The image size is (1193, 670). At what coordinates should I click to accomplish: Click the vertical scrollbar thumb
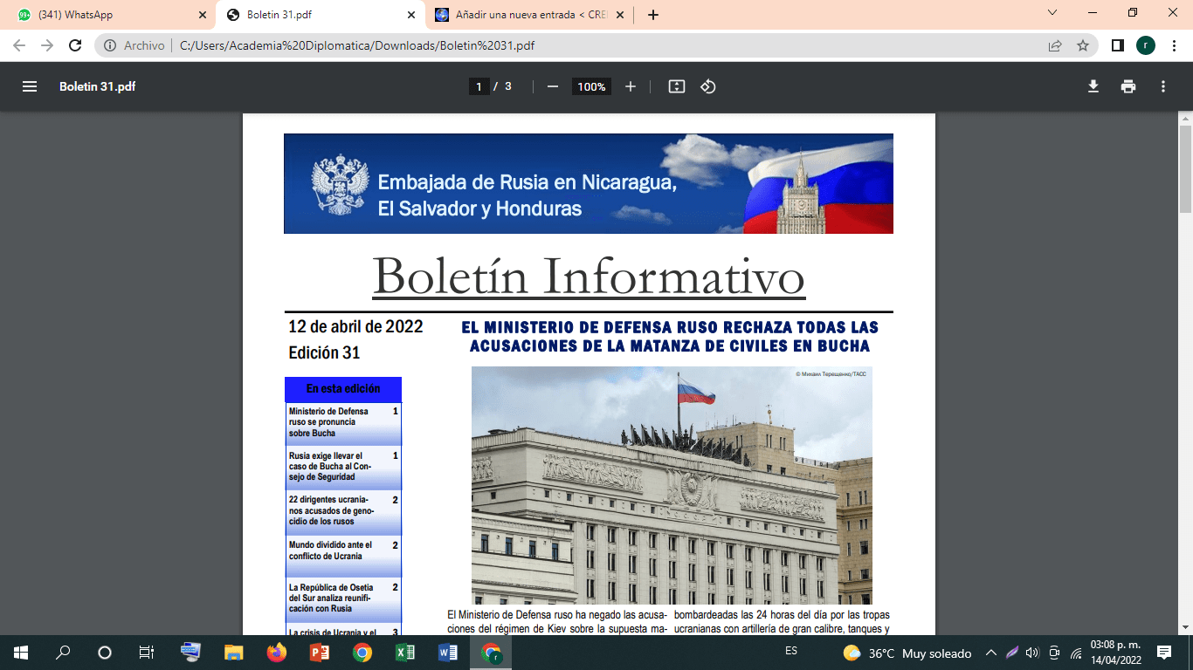pyautogui.click(x=1185, y=168)
